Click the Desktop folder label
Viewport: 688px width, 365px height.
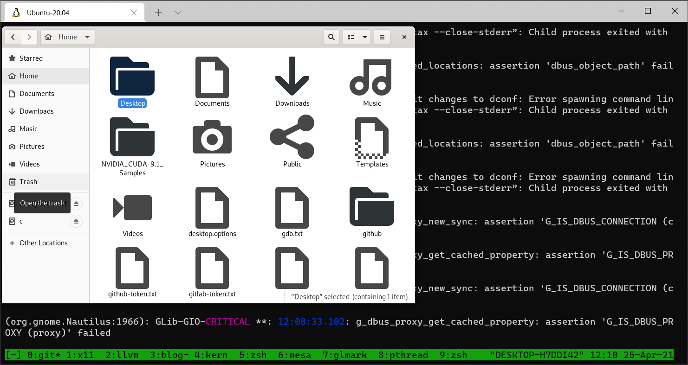132,103
